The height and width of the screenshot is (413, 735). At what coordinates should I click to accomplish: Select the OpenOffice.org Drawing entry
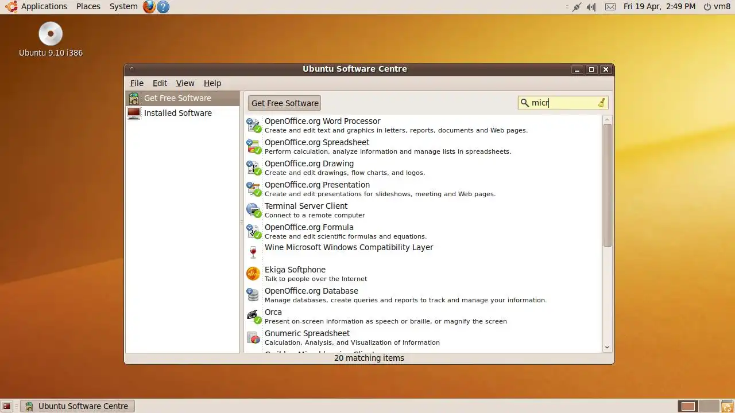(x=423, y=167)
